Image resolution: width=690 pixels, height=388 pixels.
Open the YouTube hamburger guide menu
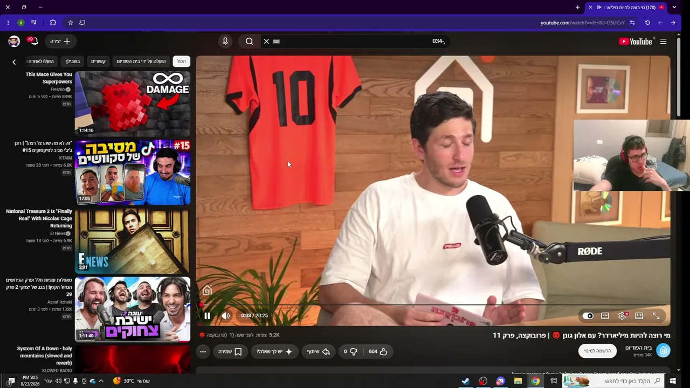tap(663, 41)
